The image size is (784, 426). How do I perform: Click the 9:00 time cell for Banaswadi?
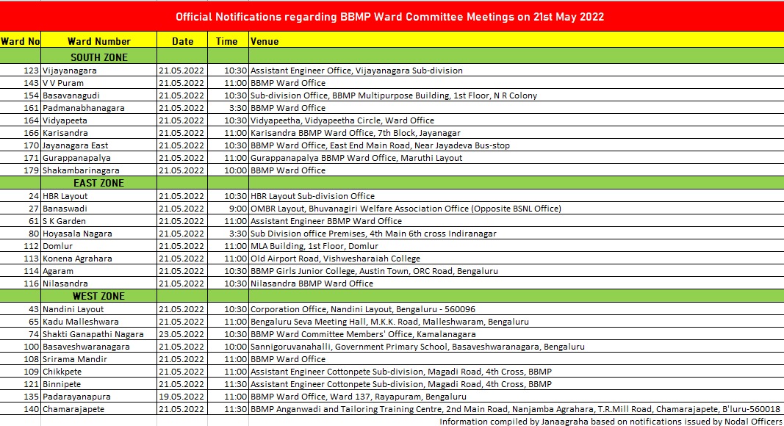pyautogui.click(x=228, y=209)
